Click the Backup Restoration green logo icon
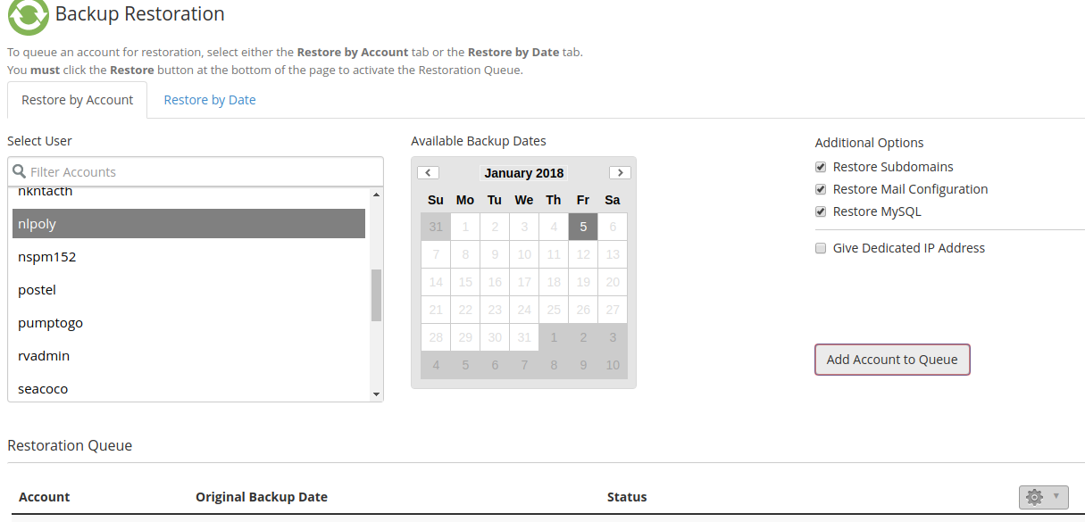 pos(29,15)
